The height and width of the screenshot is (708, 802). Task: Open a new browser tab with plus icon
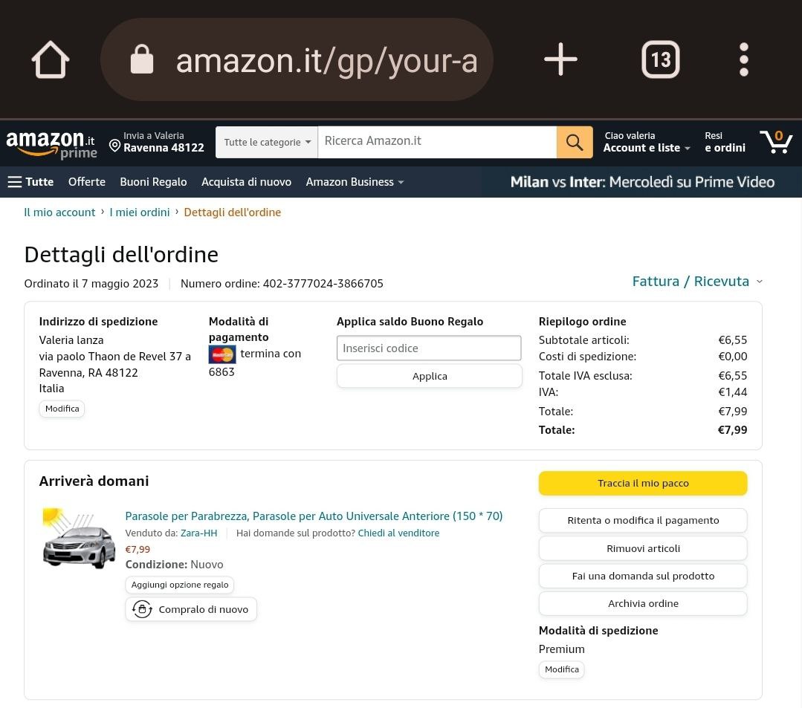[x=560, y=59]
